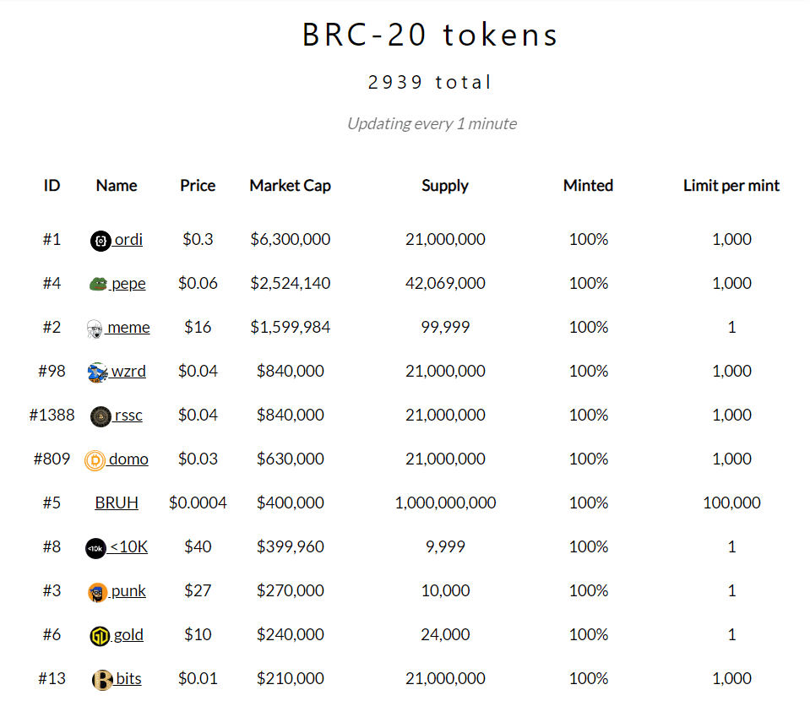Click the Limit per mint header
The height and width of the screenshot is (701, 810).
point(731,185)
